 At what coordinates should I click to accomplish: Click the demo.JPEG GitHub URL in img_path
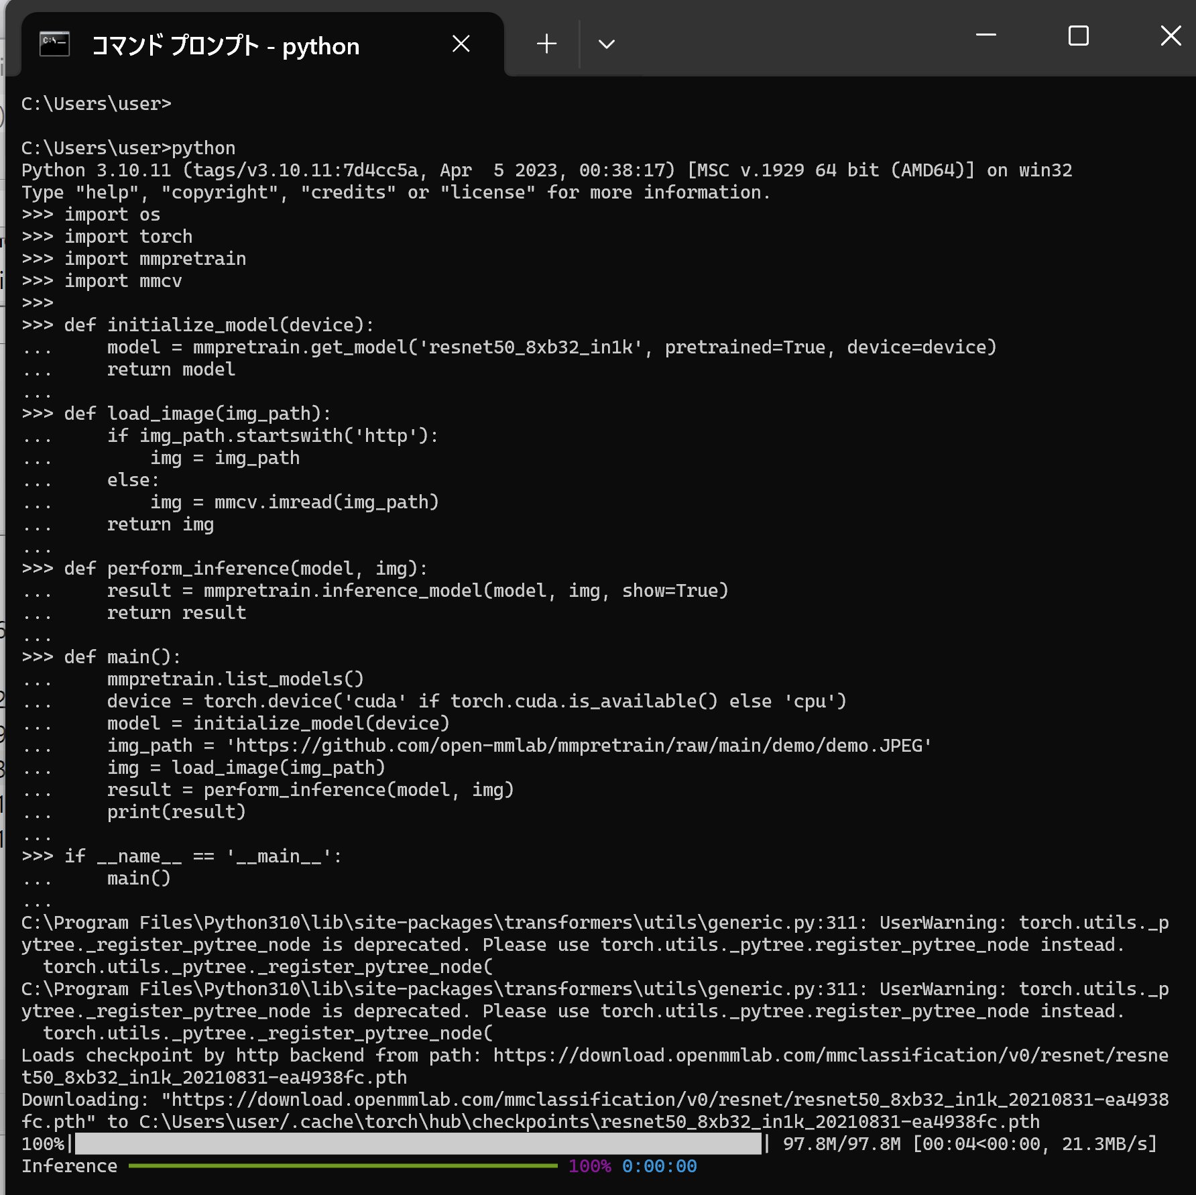click(x=579, y=746)
